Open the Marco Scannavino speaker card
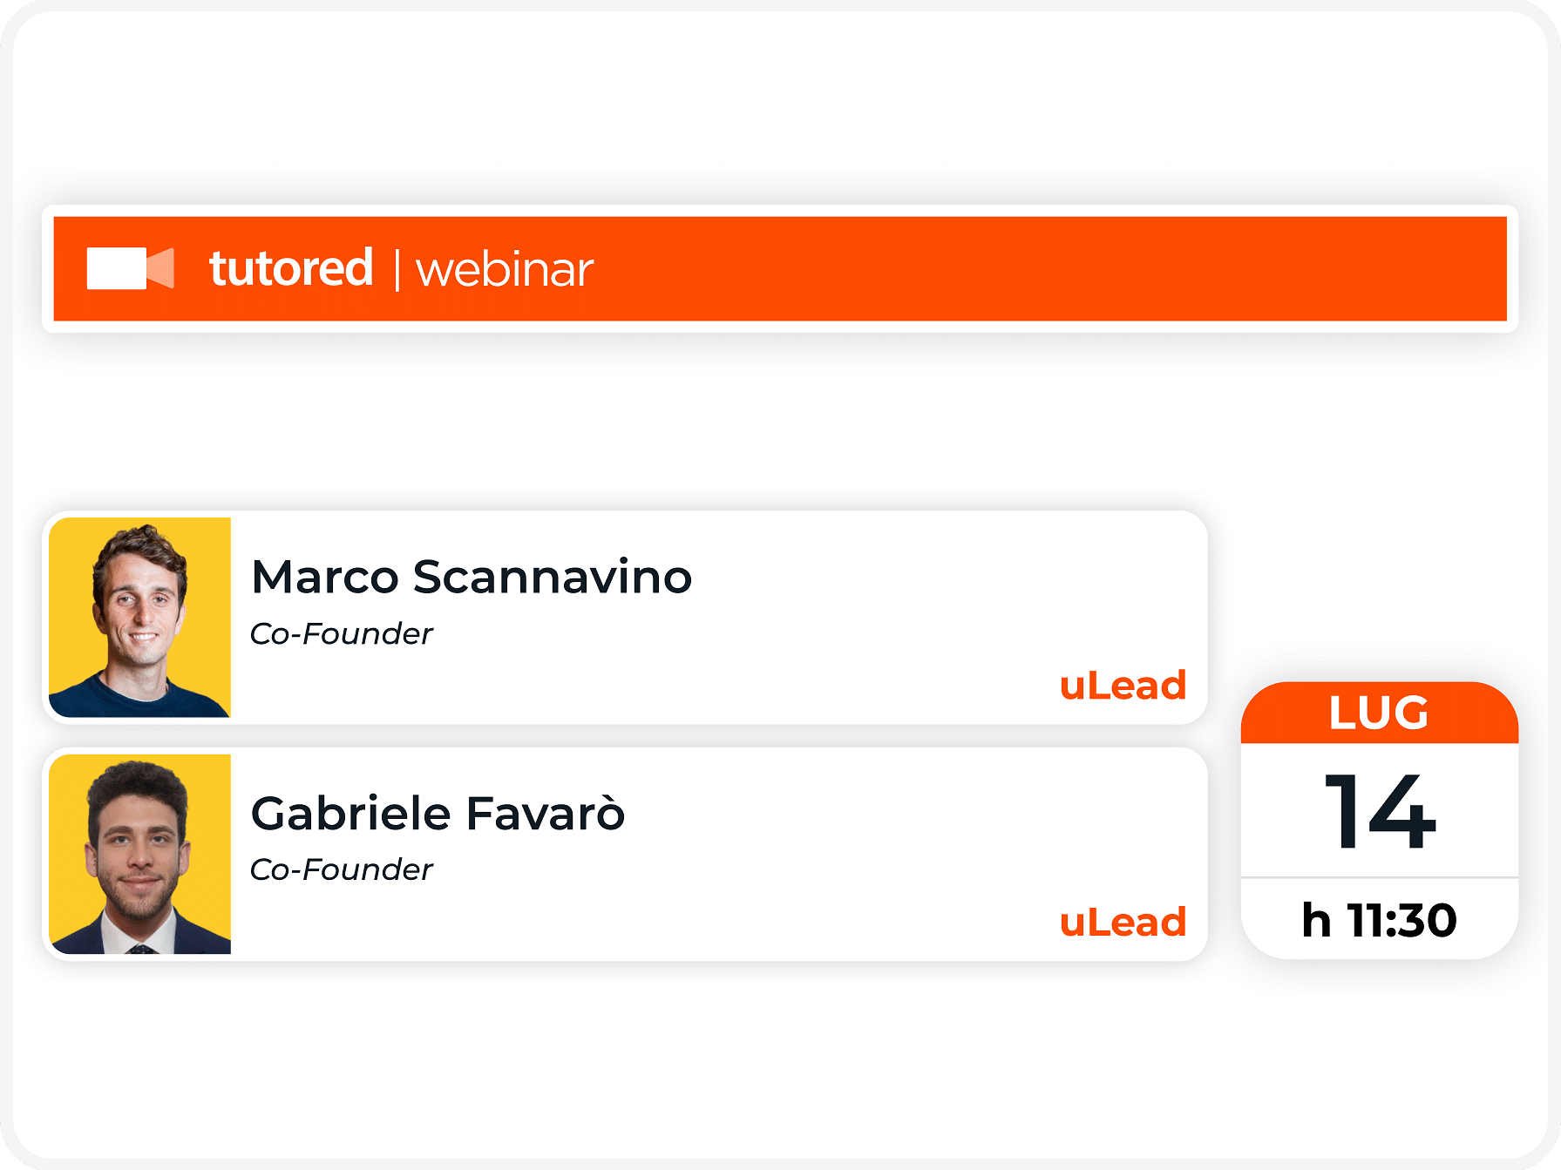The width and height of the screenshot is (1561, 1170). (626, 618)
